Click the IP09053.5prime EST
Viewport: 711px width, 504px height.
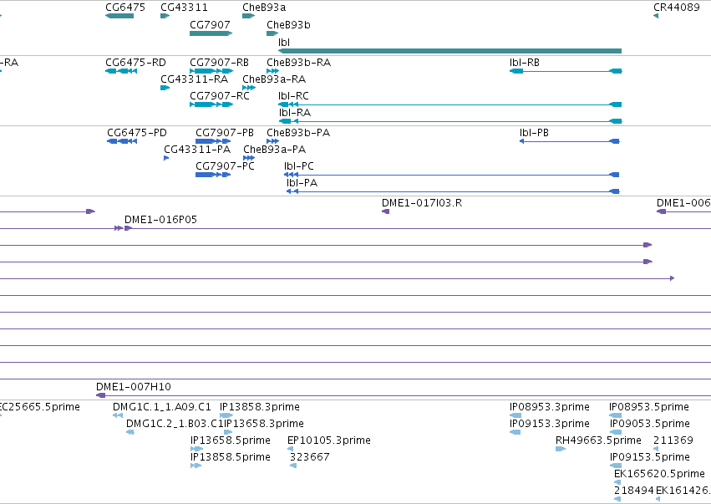(x=615, y=432)
